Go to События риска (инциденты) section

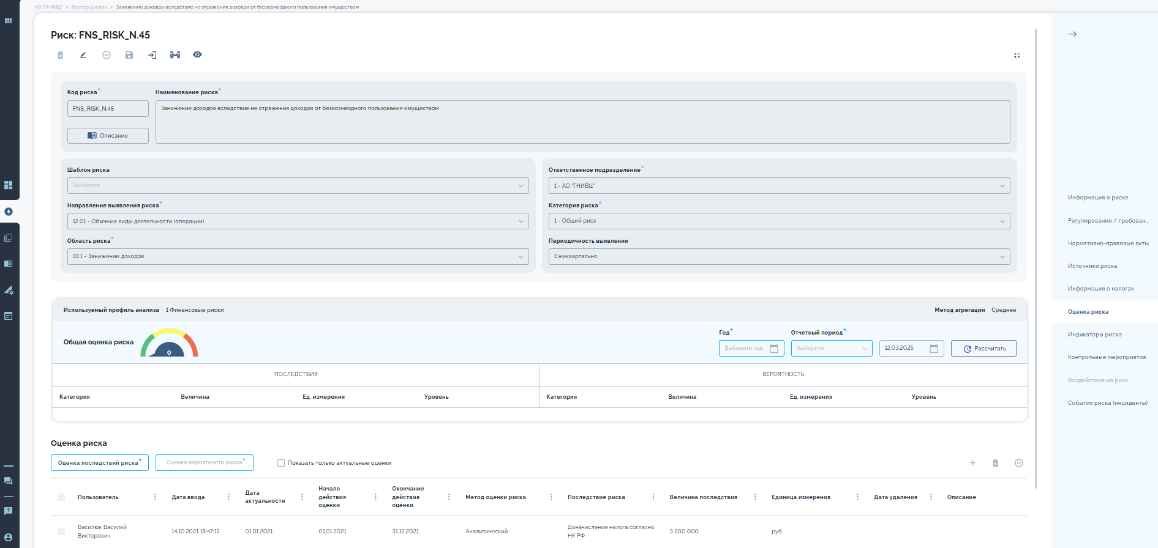point(1107,403)
